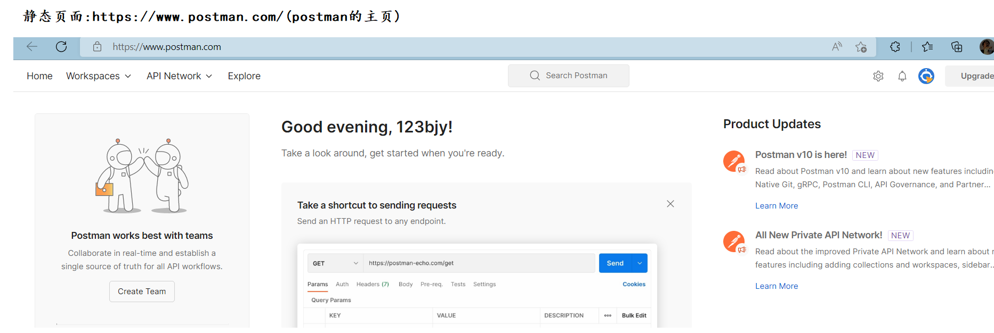The height and width of the screenshot is (333, 994).
Task: Click the browser address bar URL
Action: [x=167, y=47]
